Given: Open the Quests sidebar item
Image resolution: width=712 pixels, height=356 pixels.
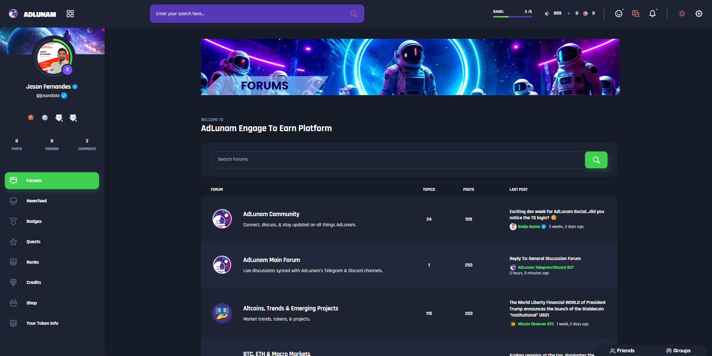Looking at the screenshot, I should click(33, 241).
